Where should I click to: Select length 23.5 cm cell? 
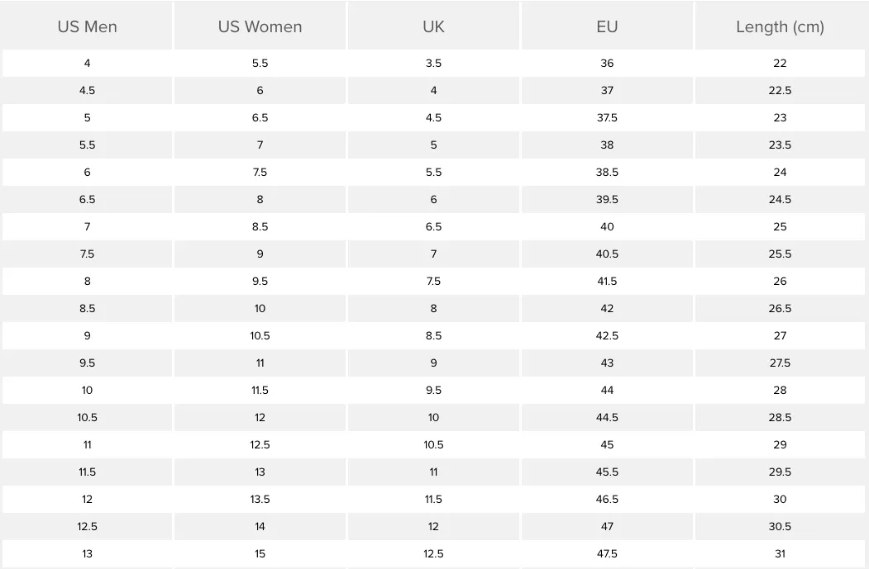[x=780, y=145]
